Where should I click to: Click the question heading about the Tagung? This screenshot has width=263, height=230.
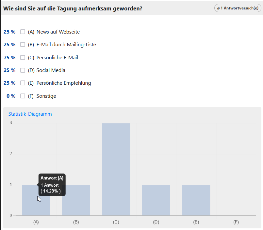pos(73,8)
